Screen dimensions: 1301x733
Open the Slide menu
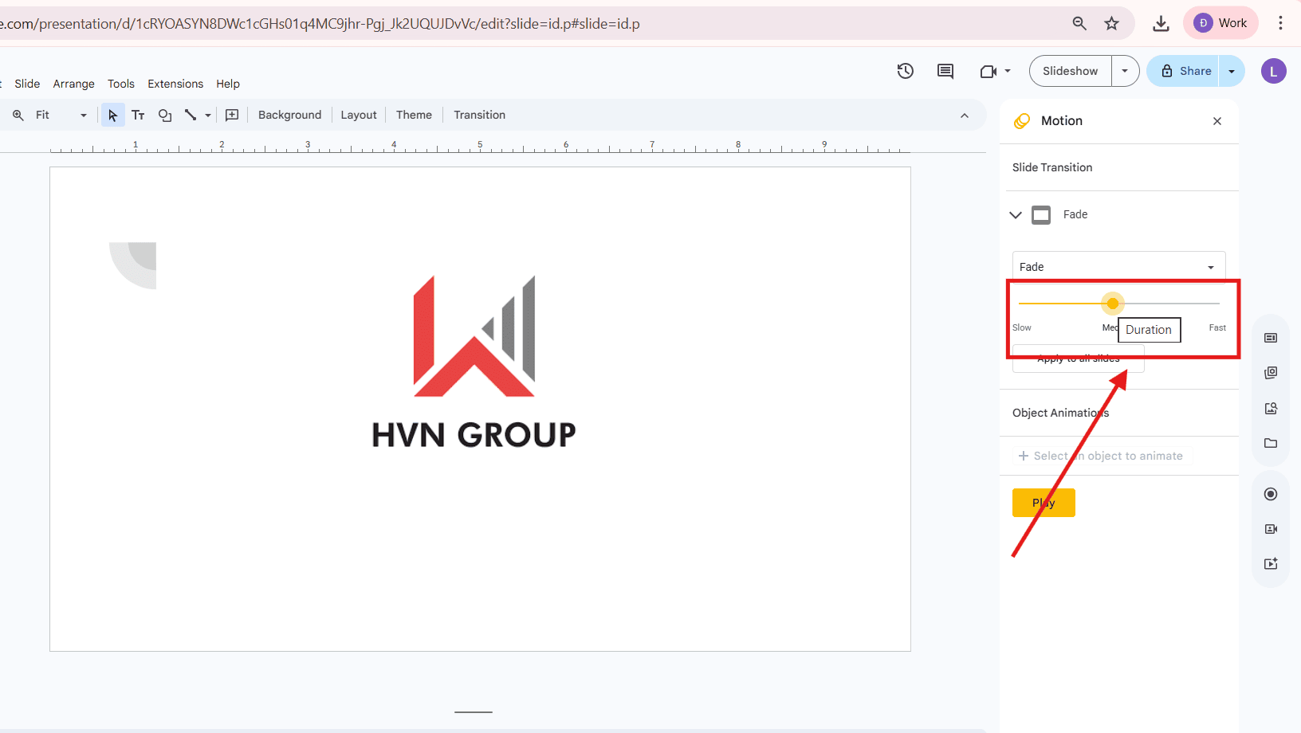pyautogui.click(x=27, y=84)
